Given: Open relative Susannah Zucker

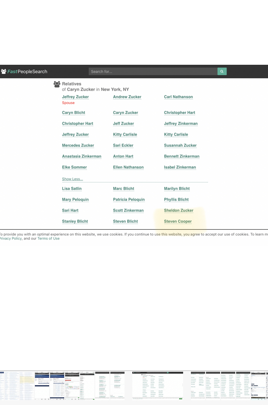Looking at the screenshot, I should click(180, 146).
